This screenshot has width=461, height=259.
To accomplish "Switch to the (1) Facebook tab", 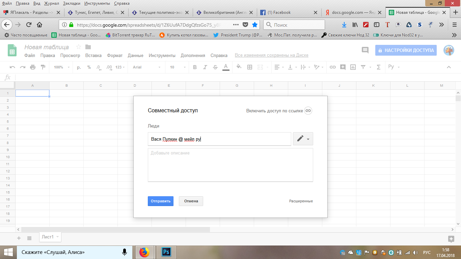I will (x=289, y=12).
